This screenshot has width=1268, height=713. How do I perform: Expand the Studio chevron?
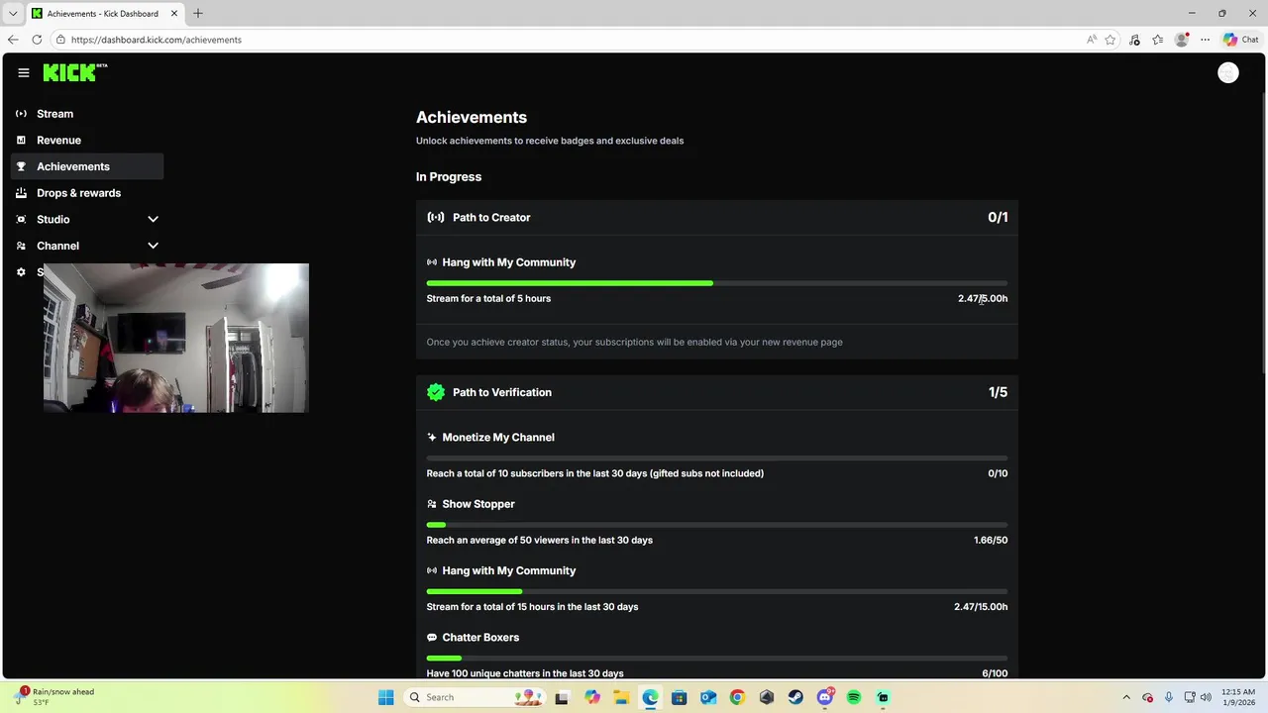click(153, 219)
